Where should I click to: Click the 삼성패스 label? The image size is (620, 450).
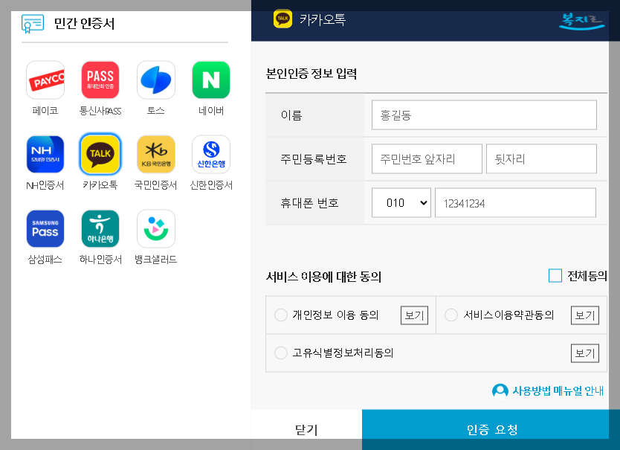[x=45, y=260]
